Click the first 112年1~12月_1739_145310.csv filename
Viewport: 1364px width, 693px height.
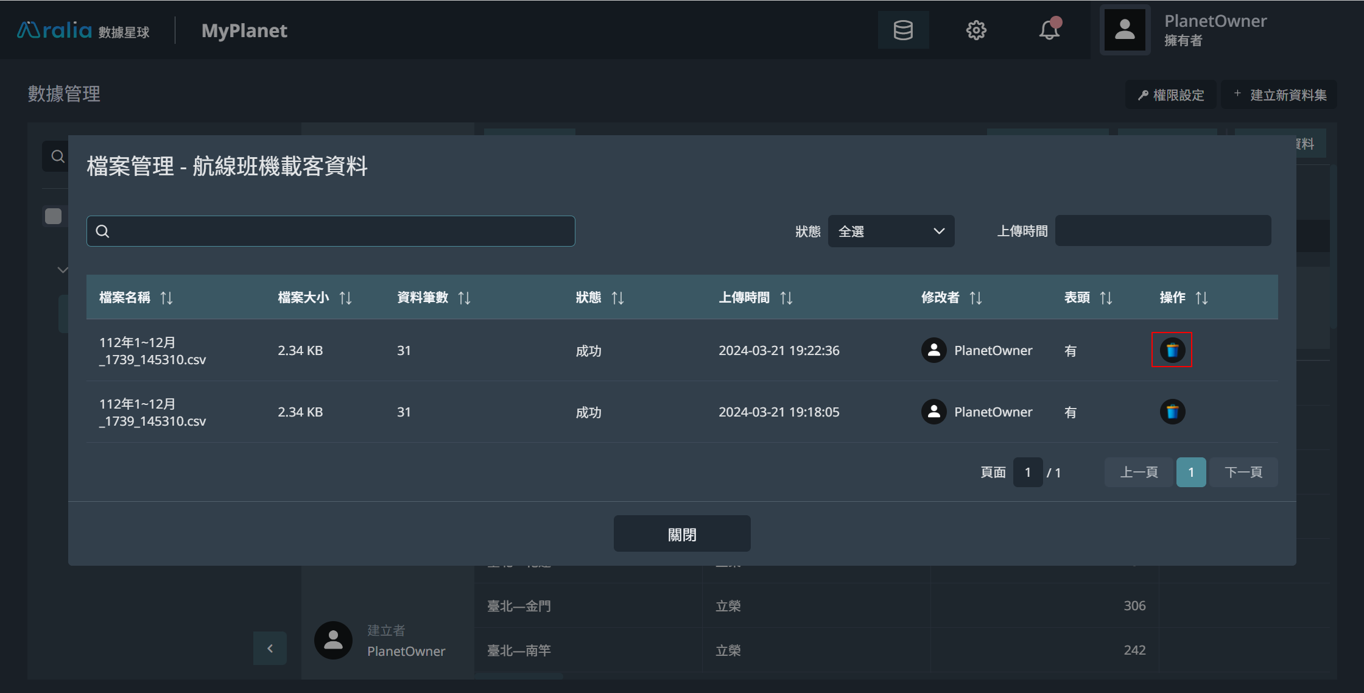coord(153,351)
